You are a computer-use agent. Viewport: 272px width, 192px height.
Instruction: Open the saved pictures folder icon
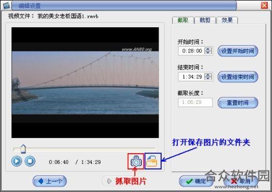[152, 161]
